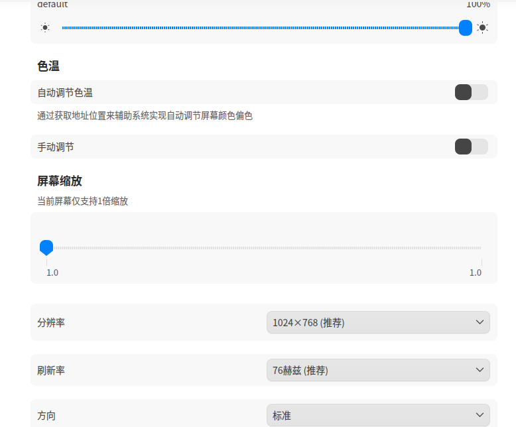Click the 刷新率 row label
Image resolution: width=516 pixels, height=427 pixels.
pyautogui.click(x=51, y=371)
